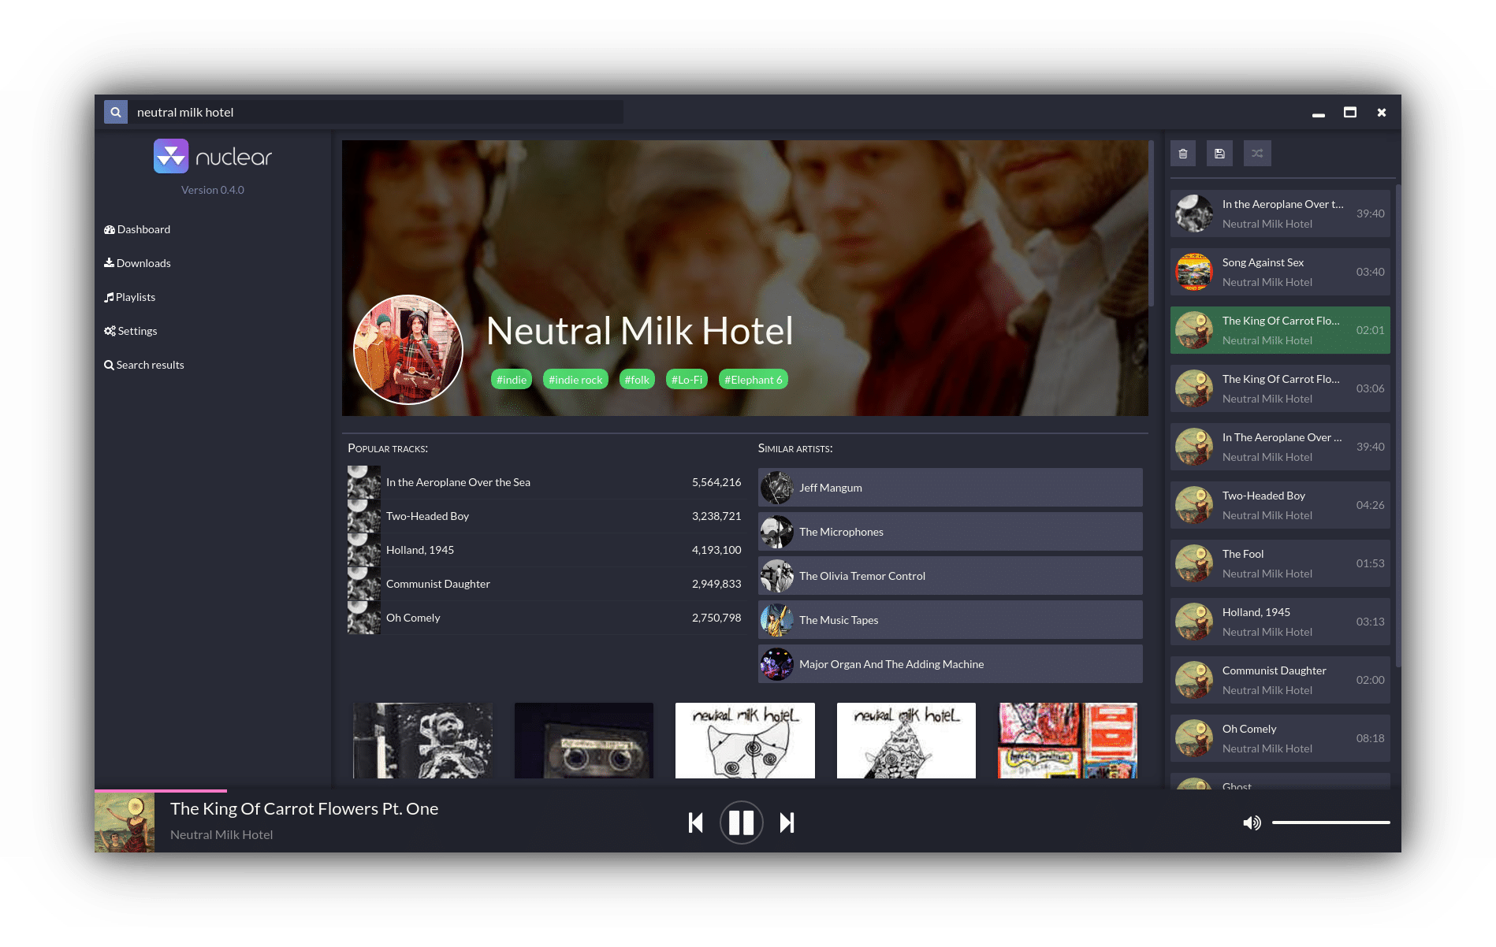Play popular track In the Aeroplane Over the Sea

click(545, 482)
